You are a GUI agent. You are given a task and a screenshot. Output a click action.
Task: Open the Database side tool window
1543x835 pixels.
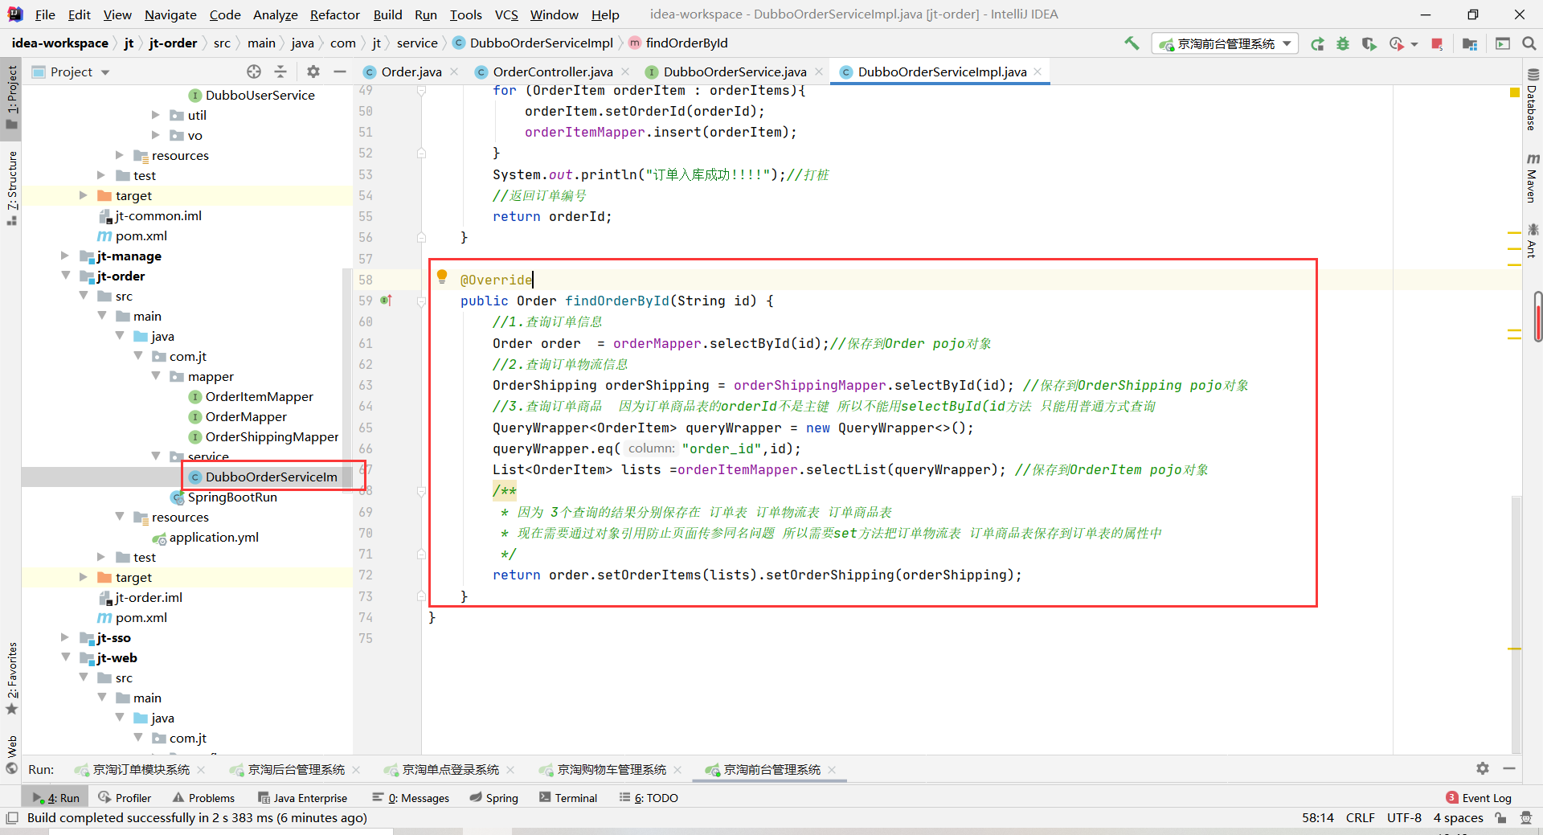[1532, 100]
